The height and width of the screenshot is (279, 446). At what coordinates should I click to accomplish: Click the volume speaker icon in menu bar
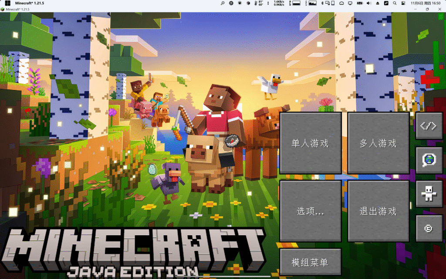(x=368, y=3)
